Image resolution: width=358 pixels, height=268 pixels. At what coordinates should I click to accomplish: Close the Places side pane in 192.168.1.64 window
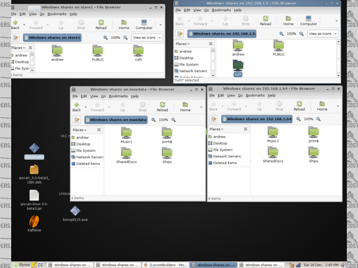click(246, 129)
